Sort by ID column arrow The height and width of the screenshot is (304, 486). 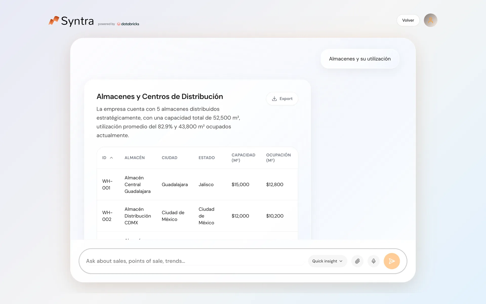tap(111, 158)
